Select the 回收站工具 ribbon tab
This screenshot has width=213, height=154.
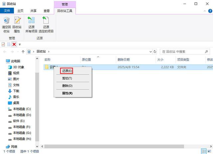click(65, 11)
